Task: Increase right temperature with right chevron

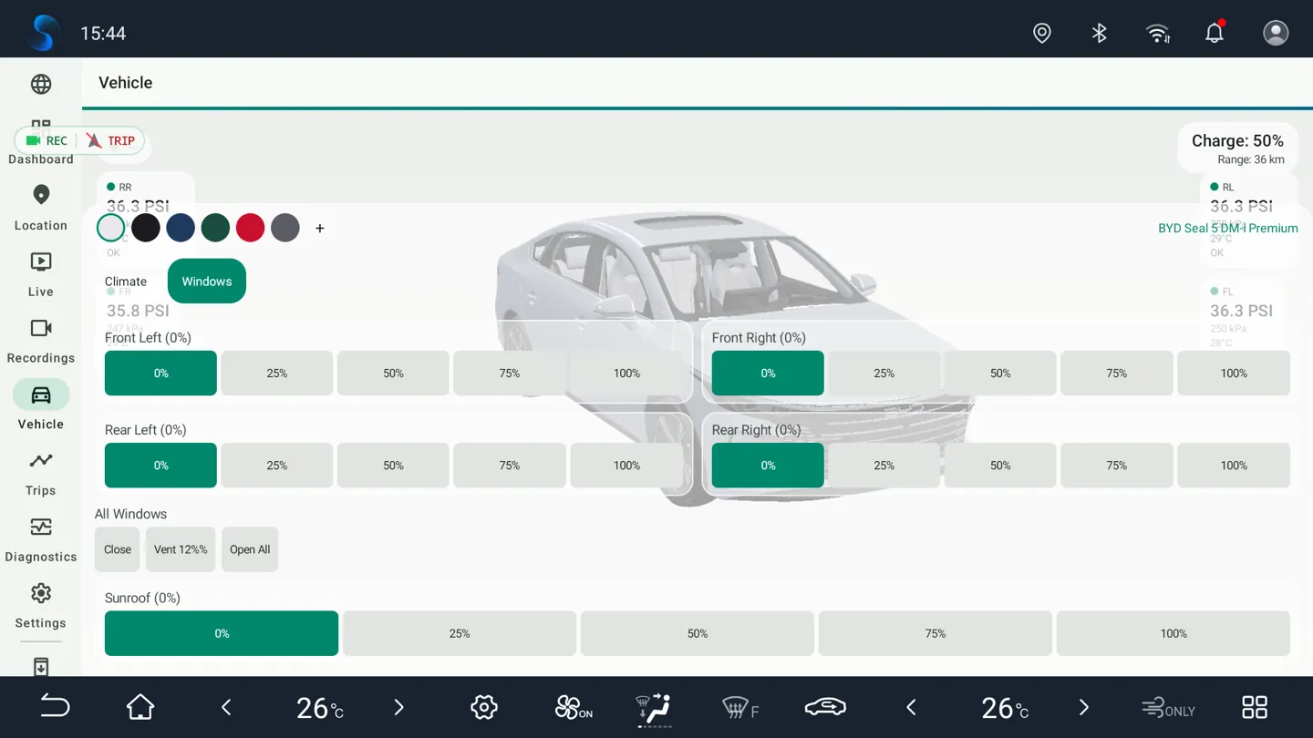Action: click(1083, 707)
